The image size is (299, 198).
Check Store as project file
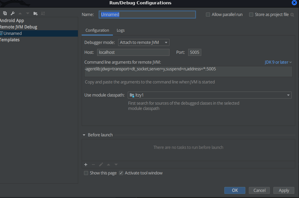[x=251, y=15]
